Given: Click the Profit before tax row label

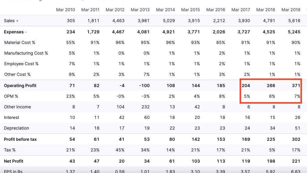Looking at the screenshot, I should (20, 140).
